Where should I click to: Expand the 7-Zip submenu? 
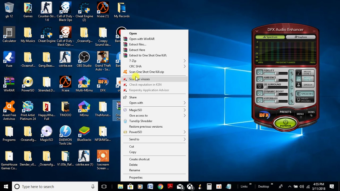point(154,61)
